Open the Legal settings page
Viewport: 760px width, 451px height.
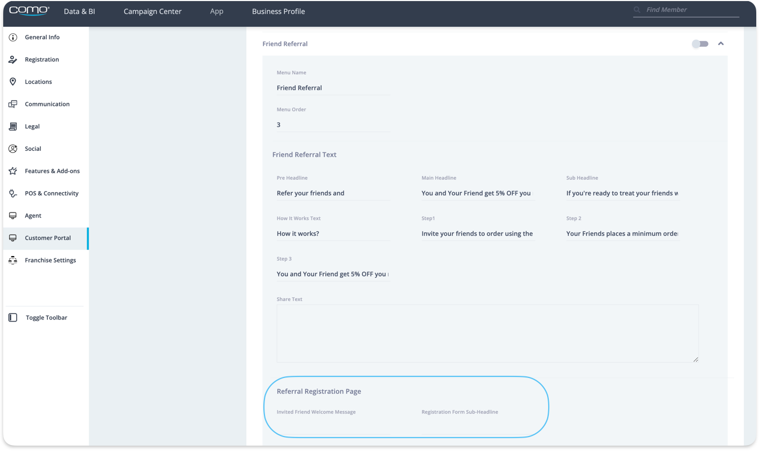[x=32, y=127]
